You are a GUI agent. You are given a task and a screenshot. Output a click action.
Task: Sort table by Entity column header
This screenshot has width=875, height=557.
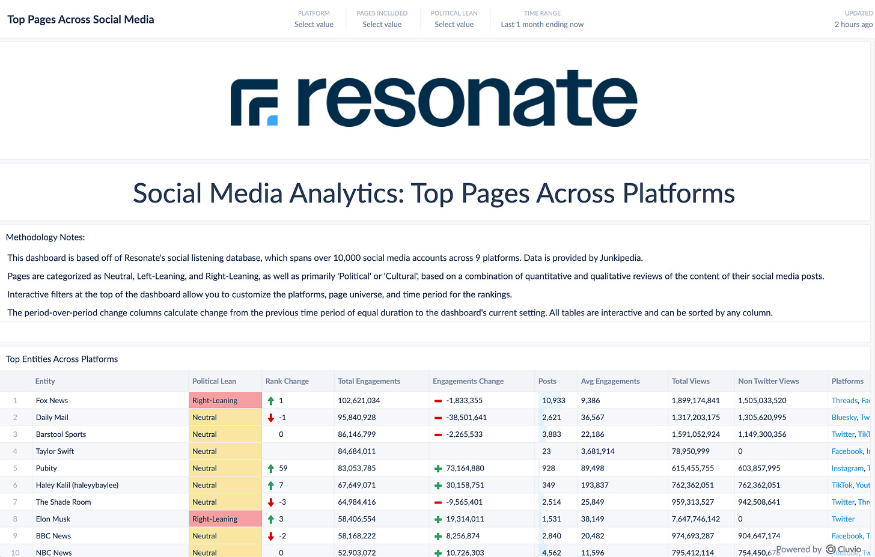pos(45,381)
